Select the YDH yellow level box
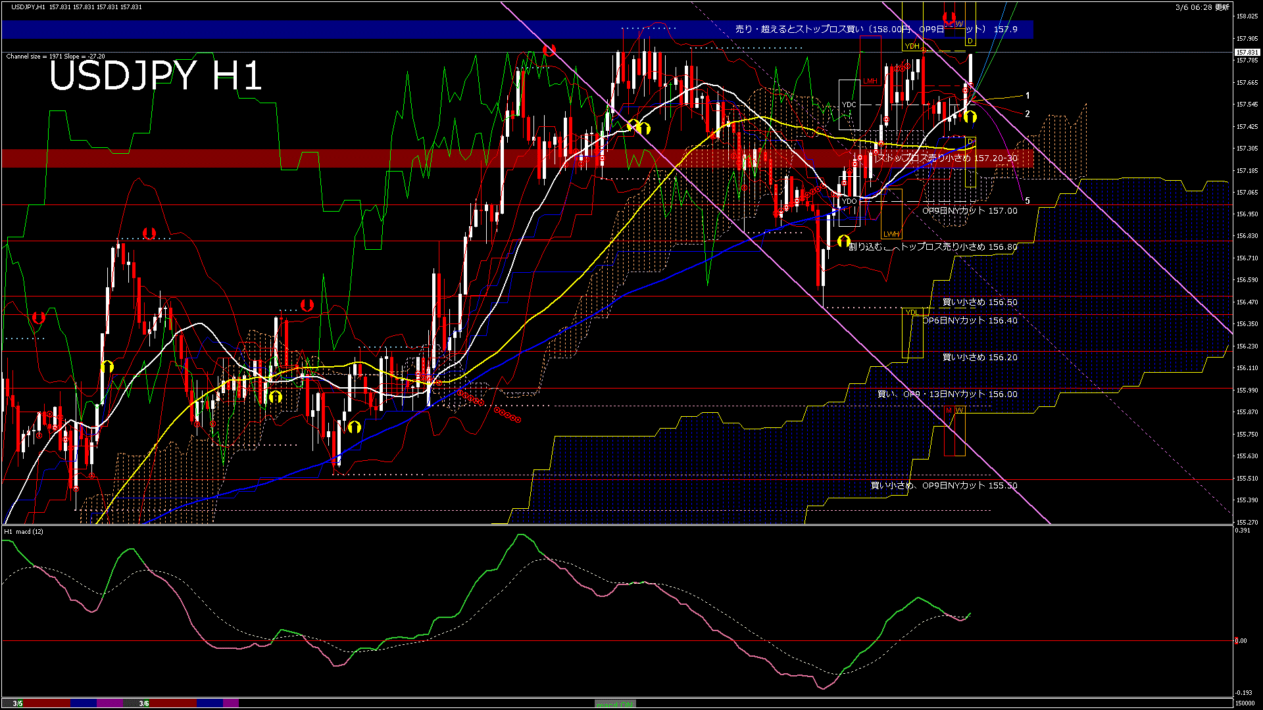The height and width of the screenshot is (710, 1263). pos(912,46)
